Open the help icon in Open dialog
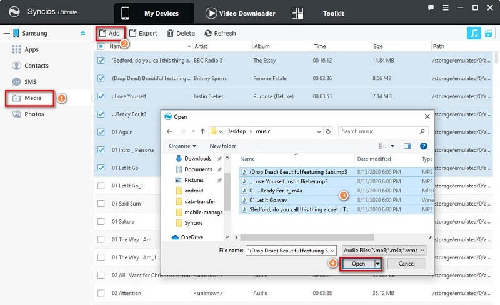The image size is (500, 305). pos(424,146)
